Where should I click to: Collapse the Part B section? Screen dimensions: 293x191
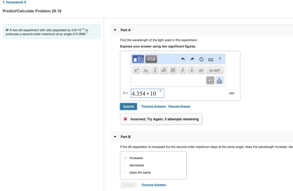(x=115, y=137)
